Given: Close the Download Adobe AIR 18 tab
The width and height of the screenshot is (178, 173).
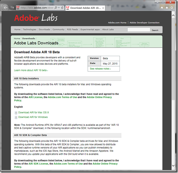Looking at the screenshot, I should [x=103, y=8].
